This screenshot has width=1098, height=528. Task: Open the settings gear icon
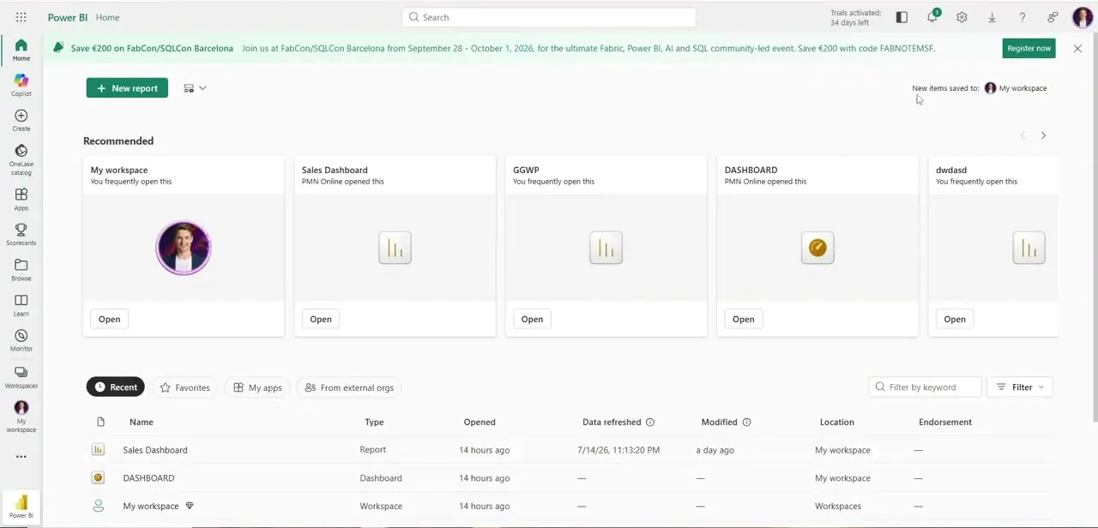[x=962, y=17]
